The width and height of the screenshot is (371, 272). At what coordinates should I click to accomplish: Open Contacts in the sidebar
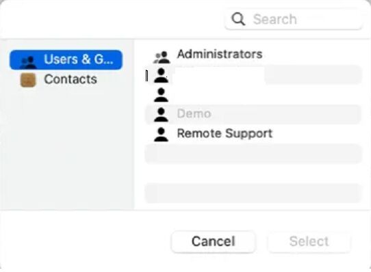66,79
